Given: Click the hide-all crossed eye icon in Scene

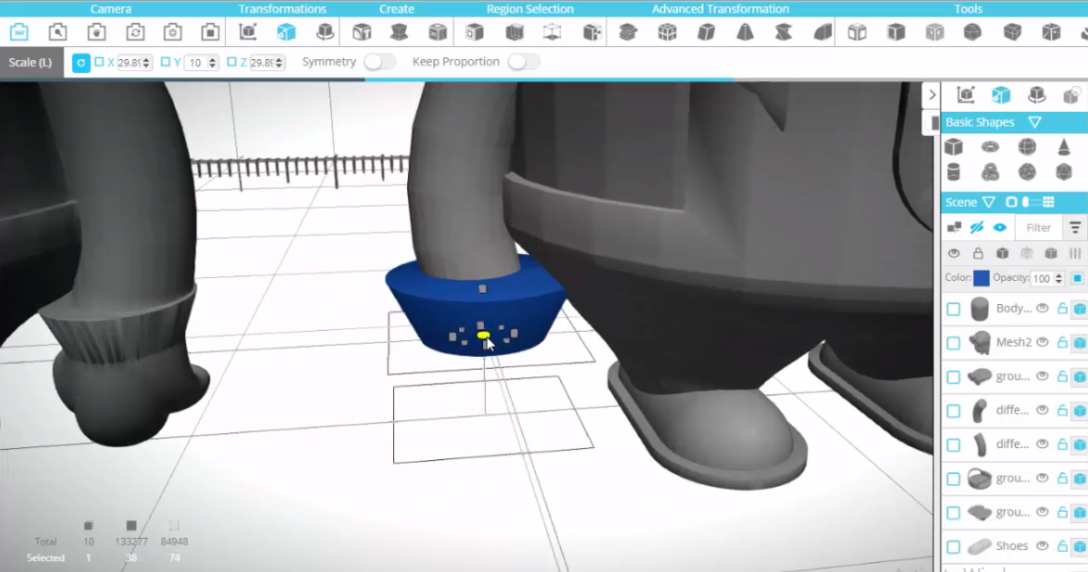Looking at the screenshot, I should coord(977,227).
